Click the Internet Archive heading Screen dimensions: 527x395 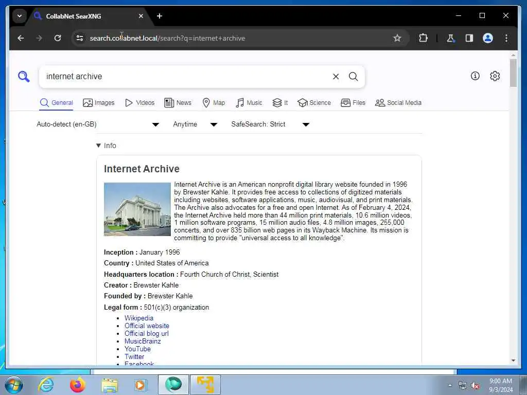coord(142,169)
